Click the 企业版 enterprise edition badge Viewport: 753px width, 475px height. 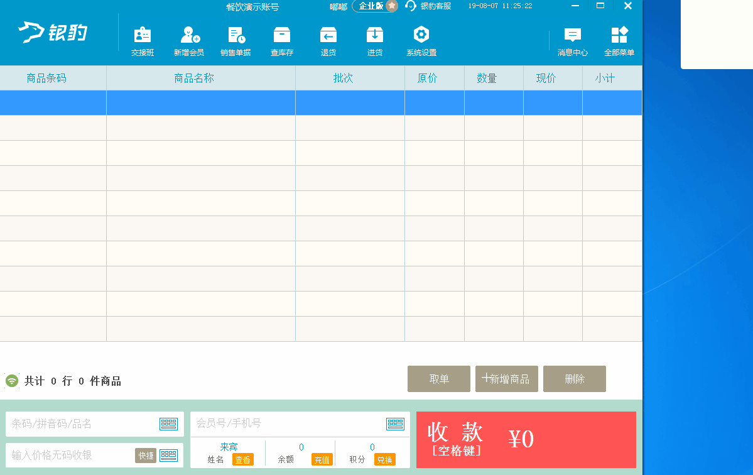[375, 6]
